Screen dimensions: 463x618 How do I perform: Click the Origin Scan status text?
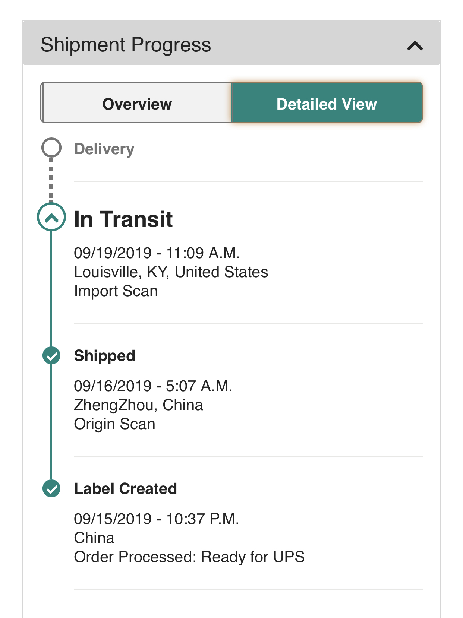point(115,424)
